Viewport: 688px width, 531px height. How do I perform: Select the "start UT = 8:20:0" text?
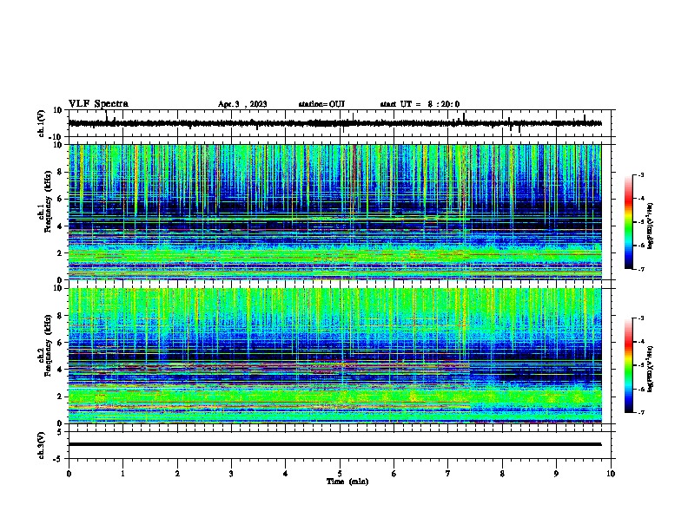pos(420,104)
